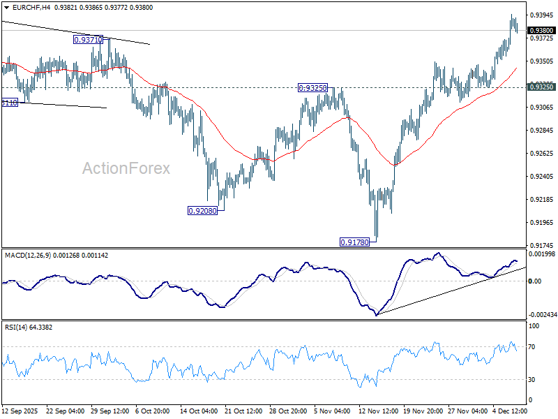Click the RSI 70 overbought level label
The width and height of the screenshot is (558, 419).
pyautogui.click(x=531, y=346)
